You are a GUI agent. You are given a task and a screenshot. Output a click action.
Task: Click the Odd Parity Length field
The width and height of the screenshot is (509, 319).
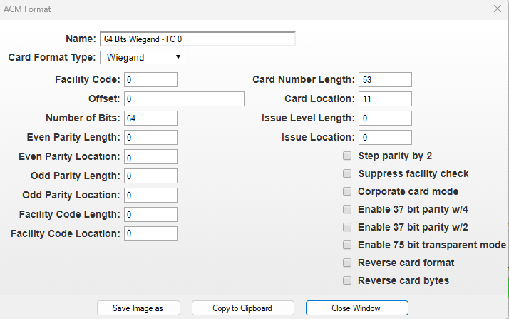(150, 176)
